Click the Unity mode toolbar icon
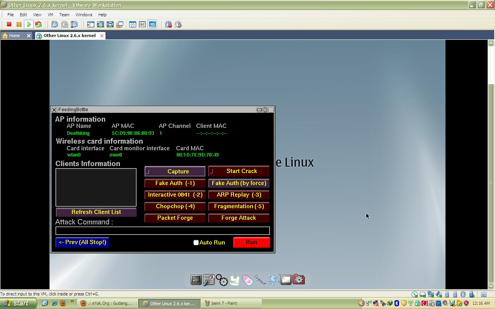The image size is (495, 309). tap(119, 24)
